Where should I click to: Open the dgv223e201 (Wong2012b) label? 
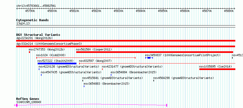34,38
